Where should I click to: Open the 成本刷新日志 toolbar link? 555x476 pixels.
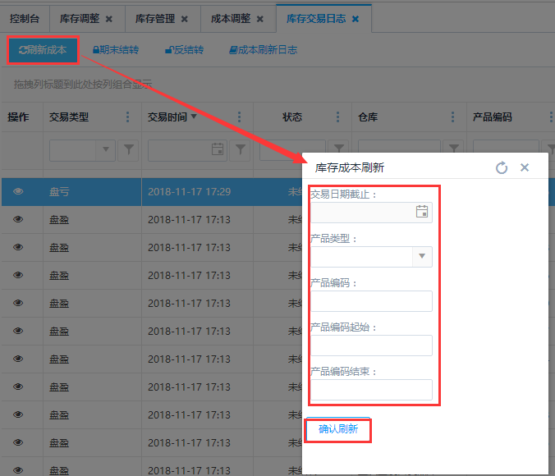pos(263,50)
